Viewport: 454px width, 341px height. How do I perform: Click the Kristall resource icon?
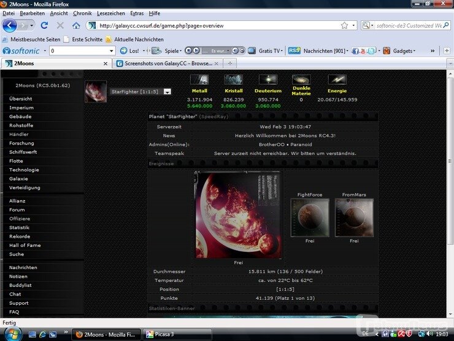233,79
